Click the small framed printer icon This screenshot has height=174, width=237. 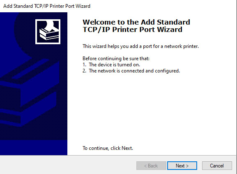pos(48,32)
